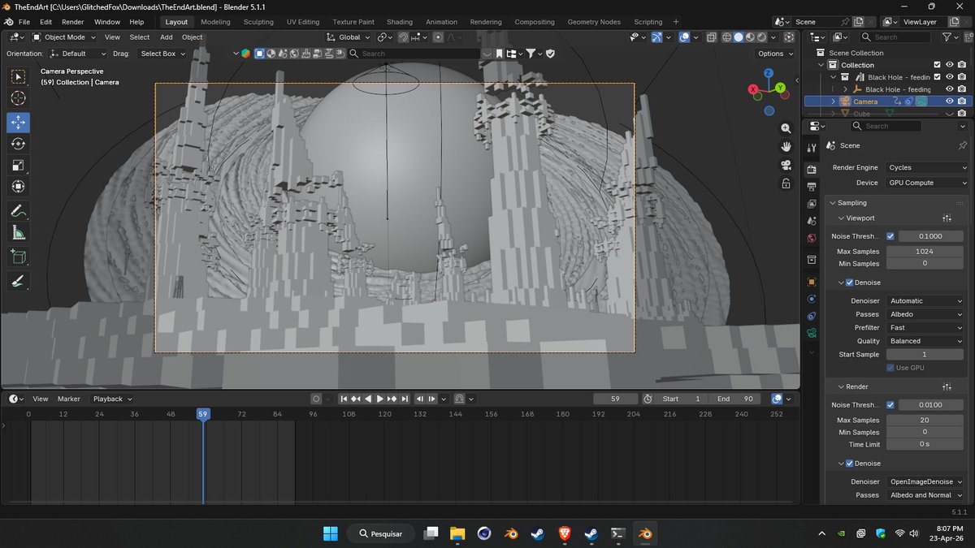Screen dimensions: 975x548
Task: Open Prefilter Fast dropdown
Action: 925,328
